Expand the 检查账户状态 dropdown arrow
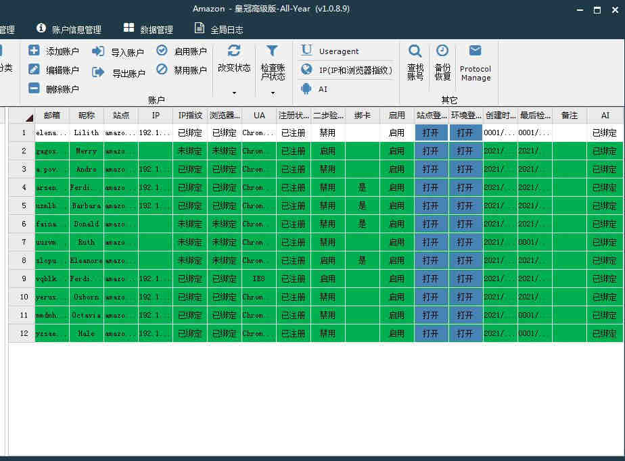The width and height of the screenshot is (625, 461). [273, 93]
